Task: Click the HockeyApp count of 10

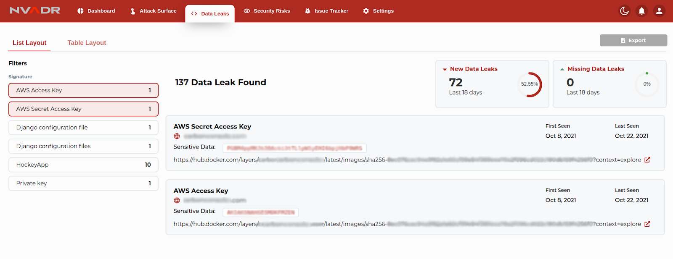Action: [x=148, y=165]
